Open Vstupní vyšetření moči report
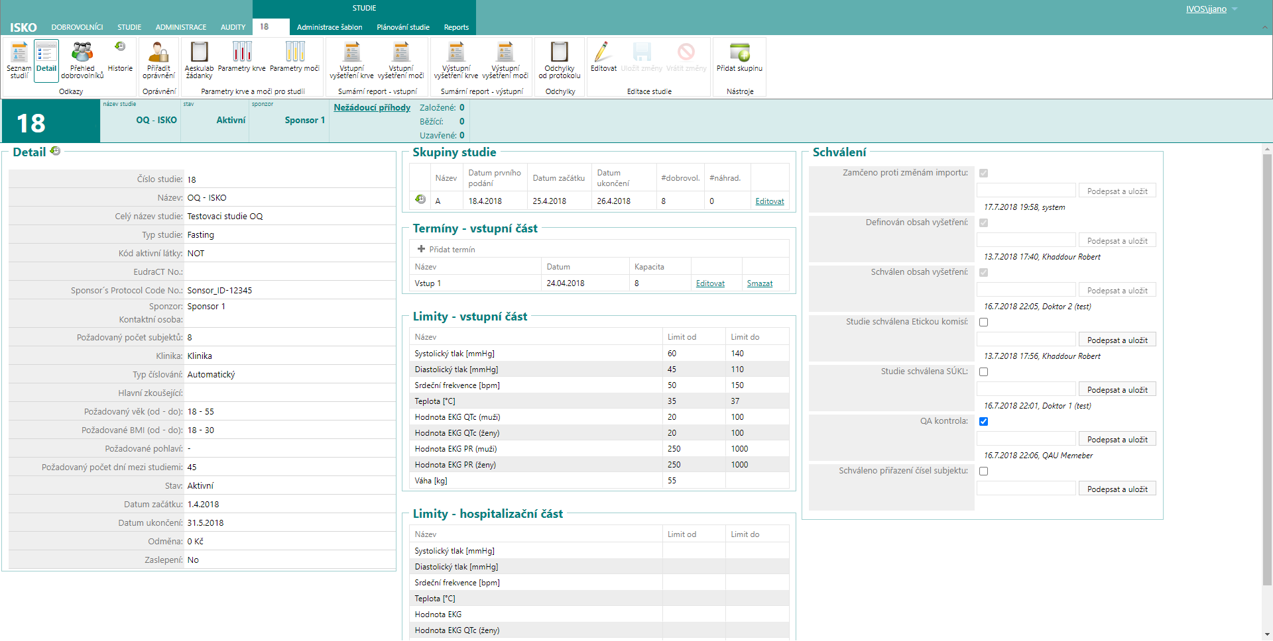Screen dimensions: 1273x641 click(400, 60)
